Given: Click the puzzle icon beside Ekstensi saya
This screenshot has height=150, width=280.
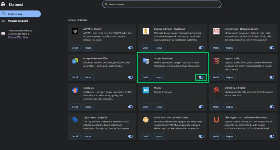Looking at the screenshot, I should [3, 14].
